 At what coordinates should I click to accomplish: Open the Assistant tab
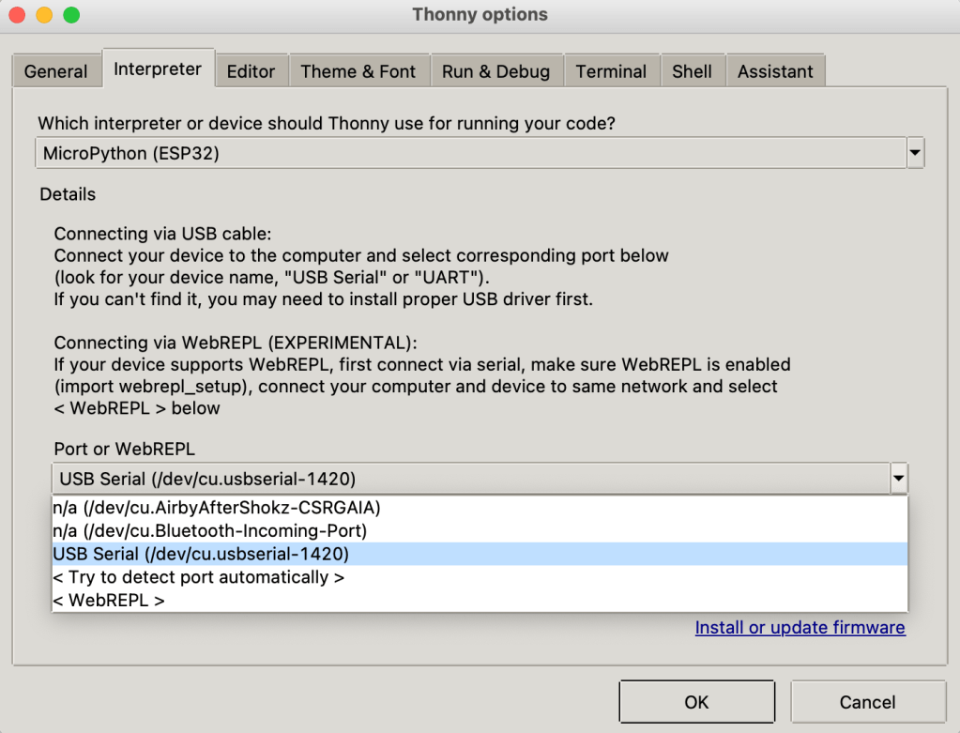(775, 71)
